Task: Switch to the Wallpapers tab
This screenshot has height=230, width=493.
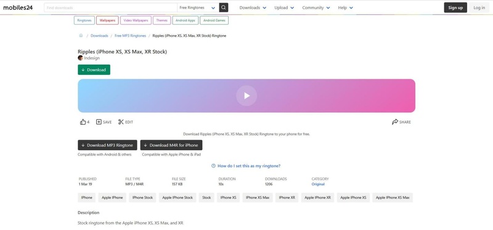Action: (x=107, y=20)
